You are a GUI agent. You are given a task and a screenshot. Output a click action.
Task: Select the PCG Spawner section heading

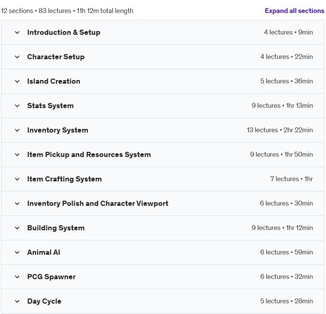point(51,277)
